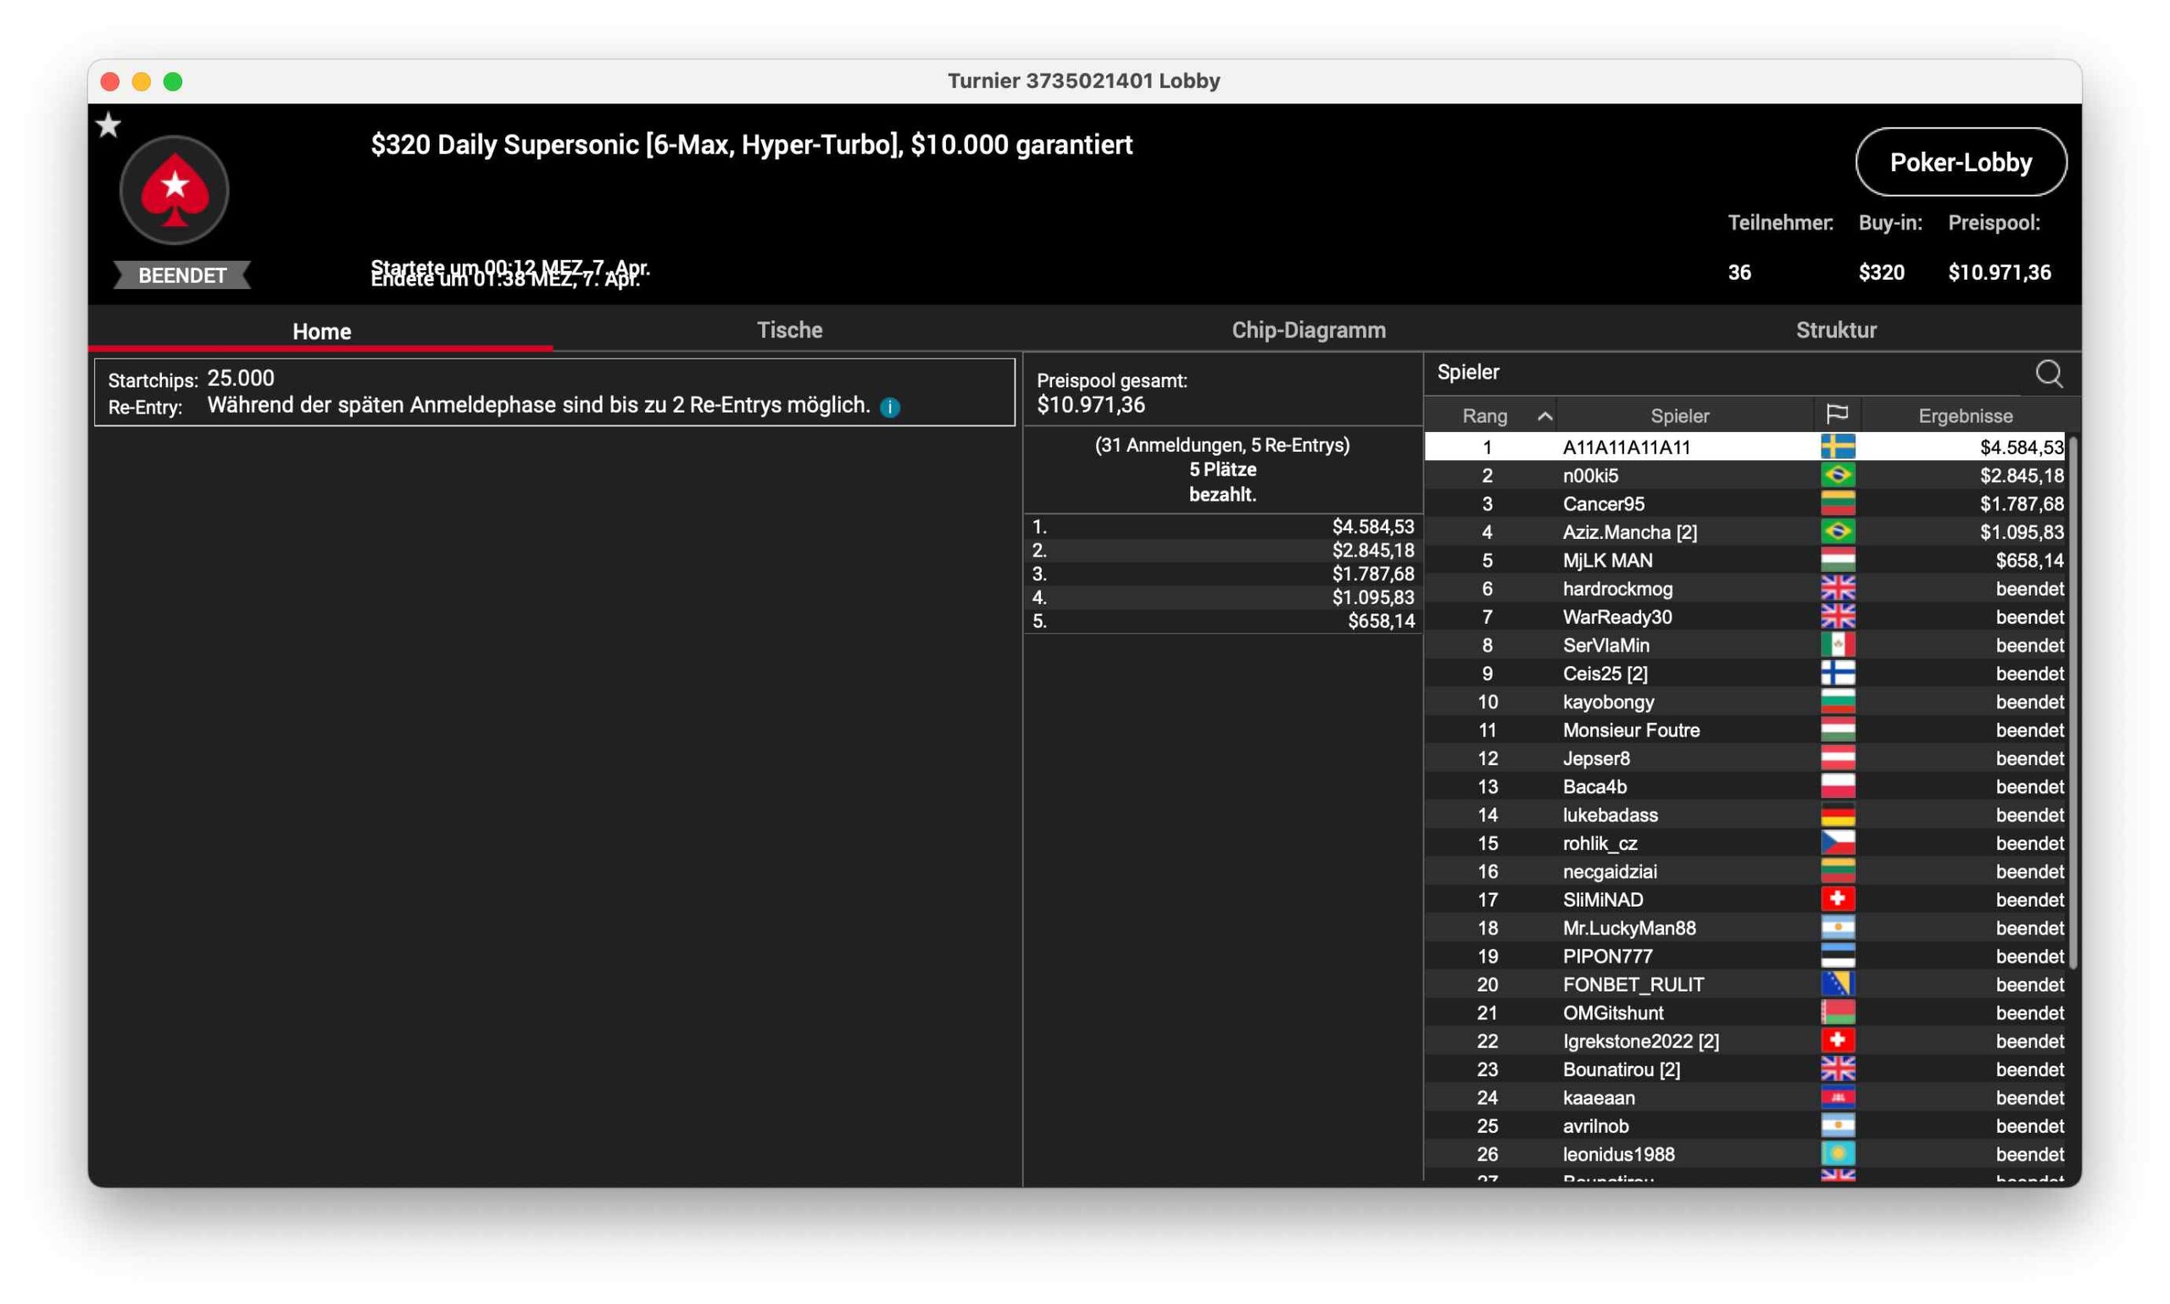The width and height of the screenshot is (2170, 1304).
Task: Click the Brazil flag beside n00ki5
Action: click(1837, 475)
